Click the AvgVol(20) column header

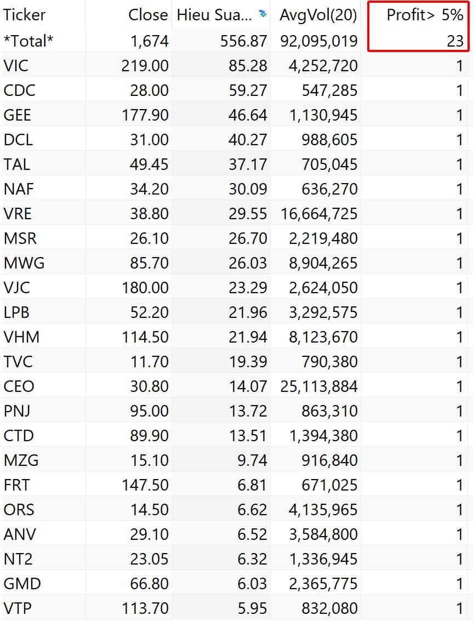pos(318,15)
